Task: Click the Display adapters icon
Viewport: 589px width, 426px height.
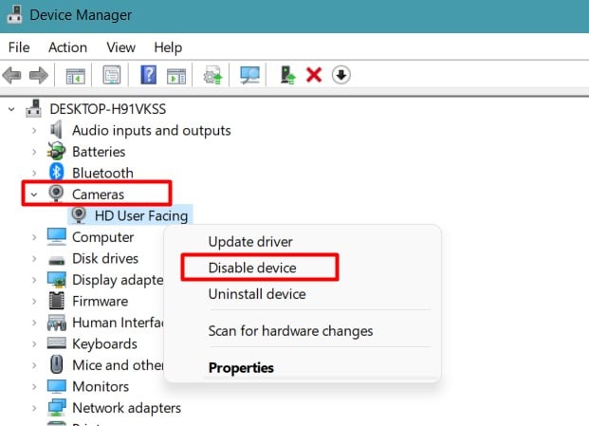Action: [x=57, y=280]
